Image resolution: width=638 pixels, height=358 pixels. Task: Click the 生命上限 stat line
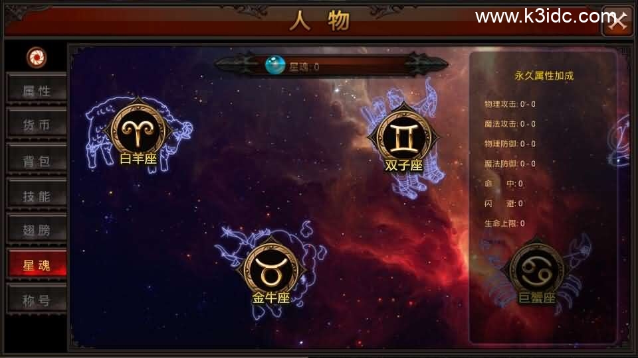click(x=504, y=223)
